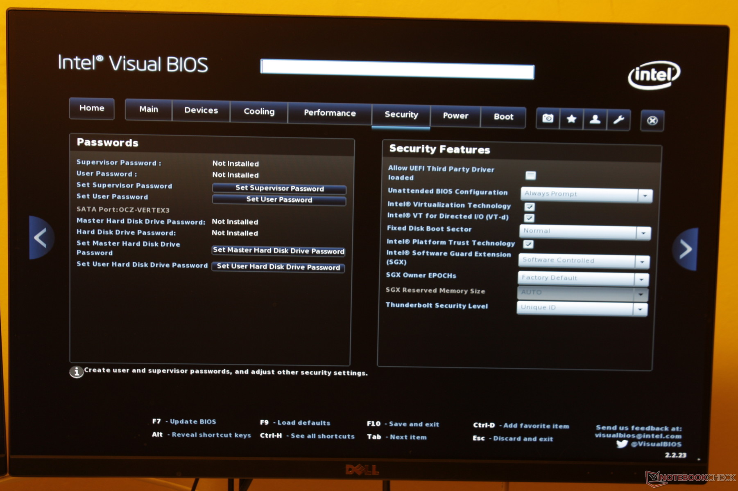Open the Performance tab
This screenshot has height=491, width=738.
(330, 113)
